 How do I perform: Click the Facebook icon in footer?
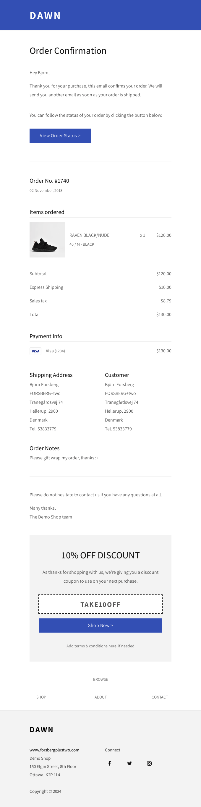(110, 763)
